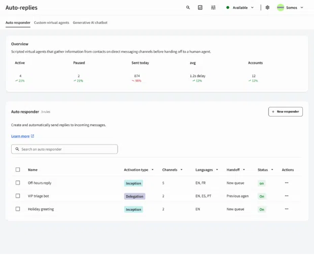Switch to Generative AI chatbot tab

90,23
